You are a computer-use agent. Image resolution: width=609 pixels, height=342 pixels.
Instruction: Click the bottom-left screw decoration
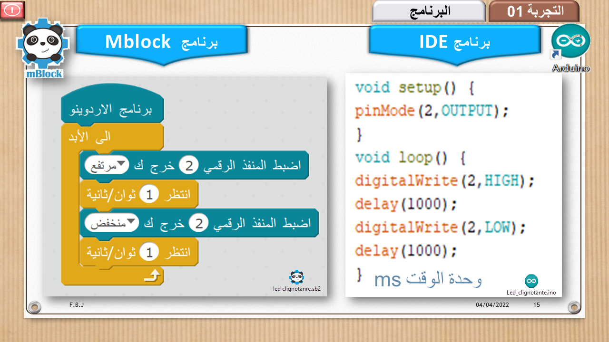34,307
